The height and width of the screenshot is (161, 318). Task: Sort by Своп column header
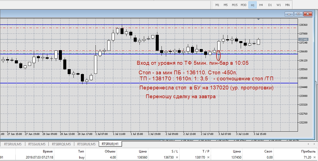pos(268,151)
